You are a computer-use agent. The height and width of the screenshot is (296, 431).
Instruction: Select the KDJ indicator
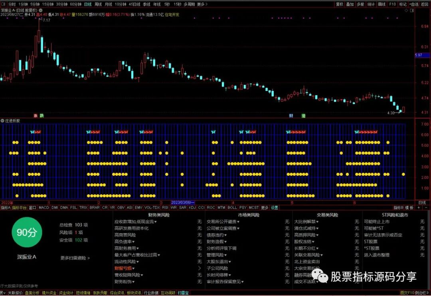coord(192,208)
